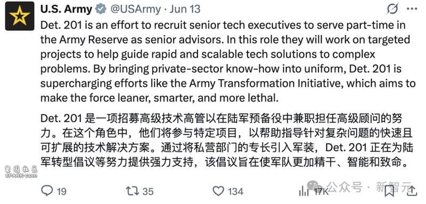The image size is (426, 204).
Task: Click the reply speech bubble icon
Action: [47, 191]
